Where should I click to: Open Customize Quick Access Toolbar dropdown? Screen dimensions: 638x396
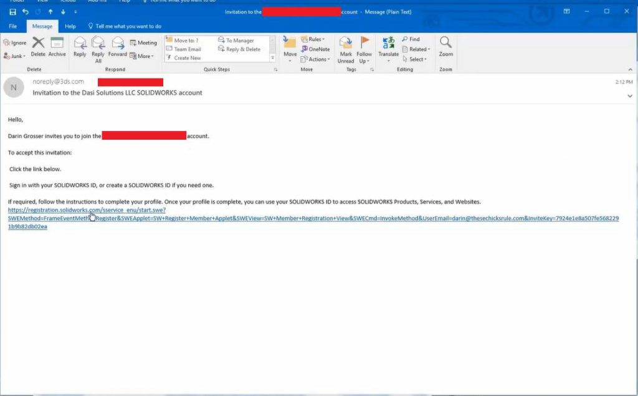(75, 12)
